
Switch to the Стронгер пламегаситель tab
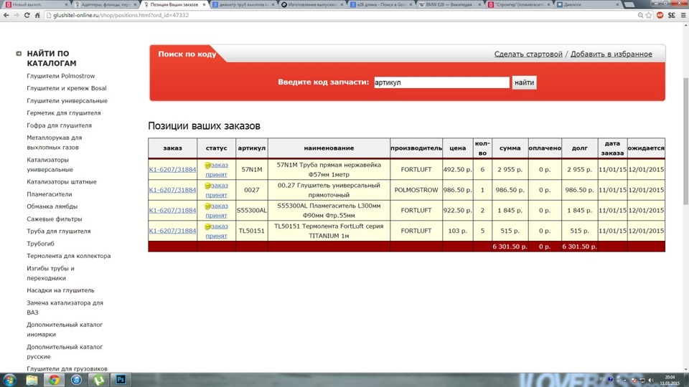click(517, 4)
